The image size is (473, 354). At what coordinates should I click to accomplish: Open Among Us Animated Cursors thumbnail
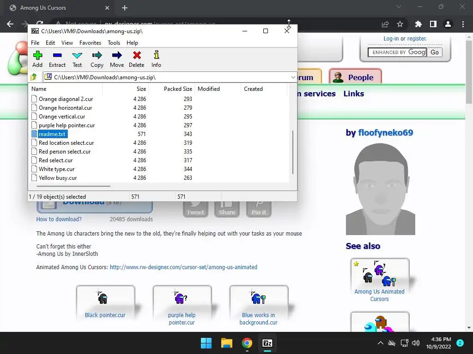tap(380, 280)
